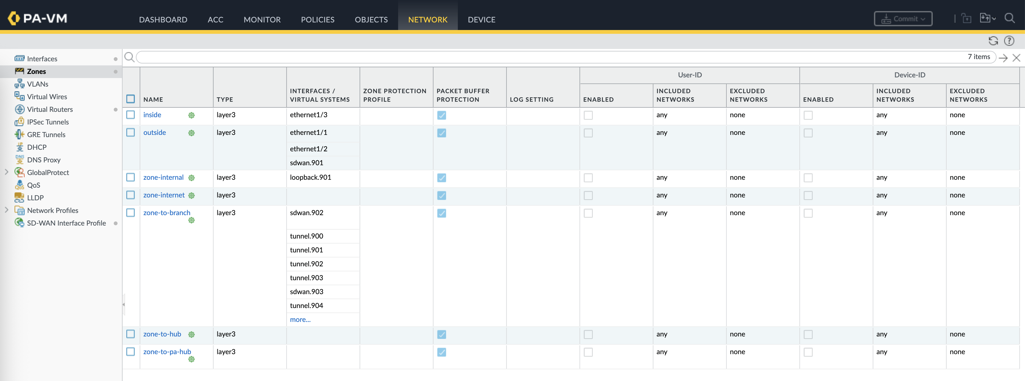Open the help question mark icon
The width and height of the screenshot is (1025, 381).
click(1009, 41)
